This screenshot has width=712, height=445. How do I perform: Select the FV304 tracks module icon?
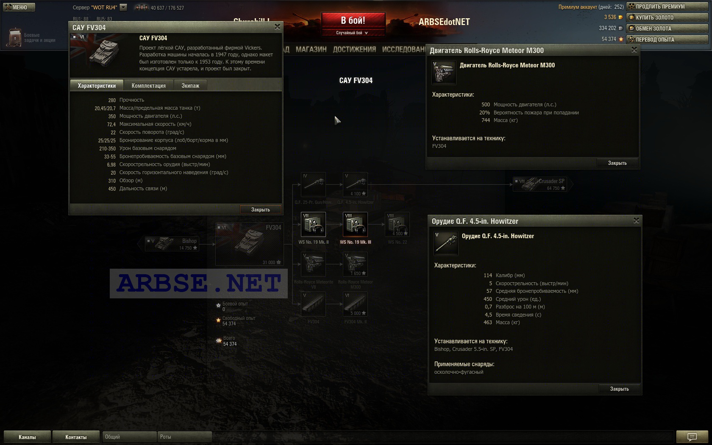313,304
